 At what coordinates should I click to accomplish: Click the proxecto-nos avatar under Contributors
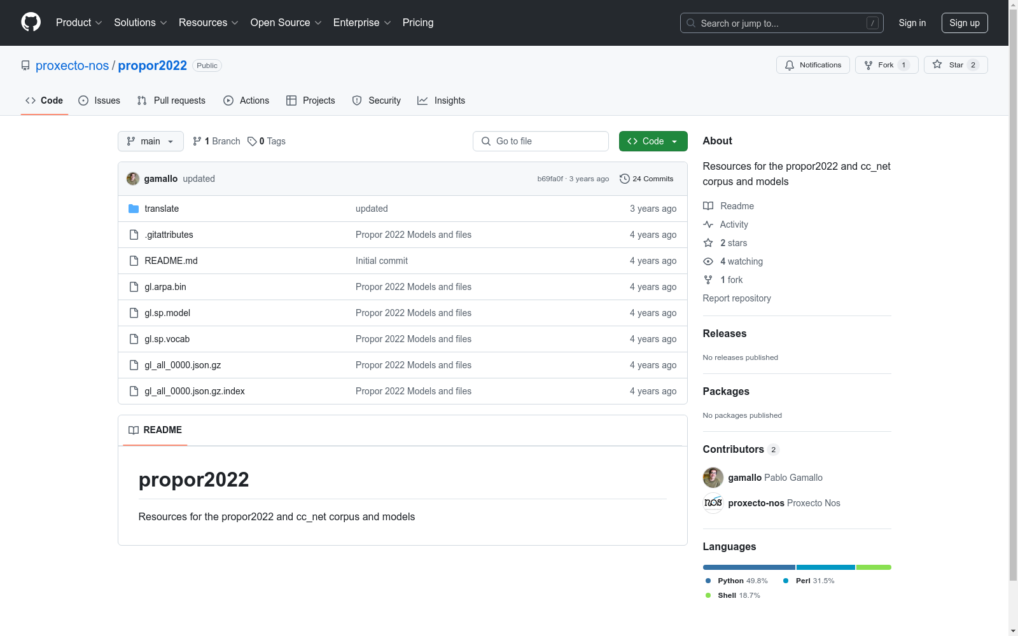(713, 503)
